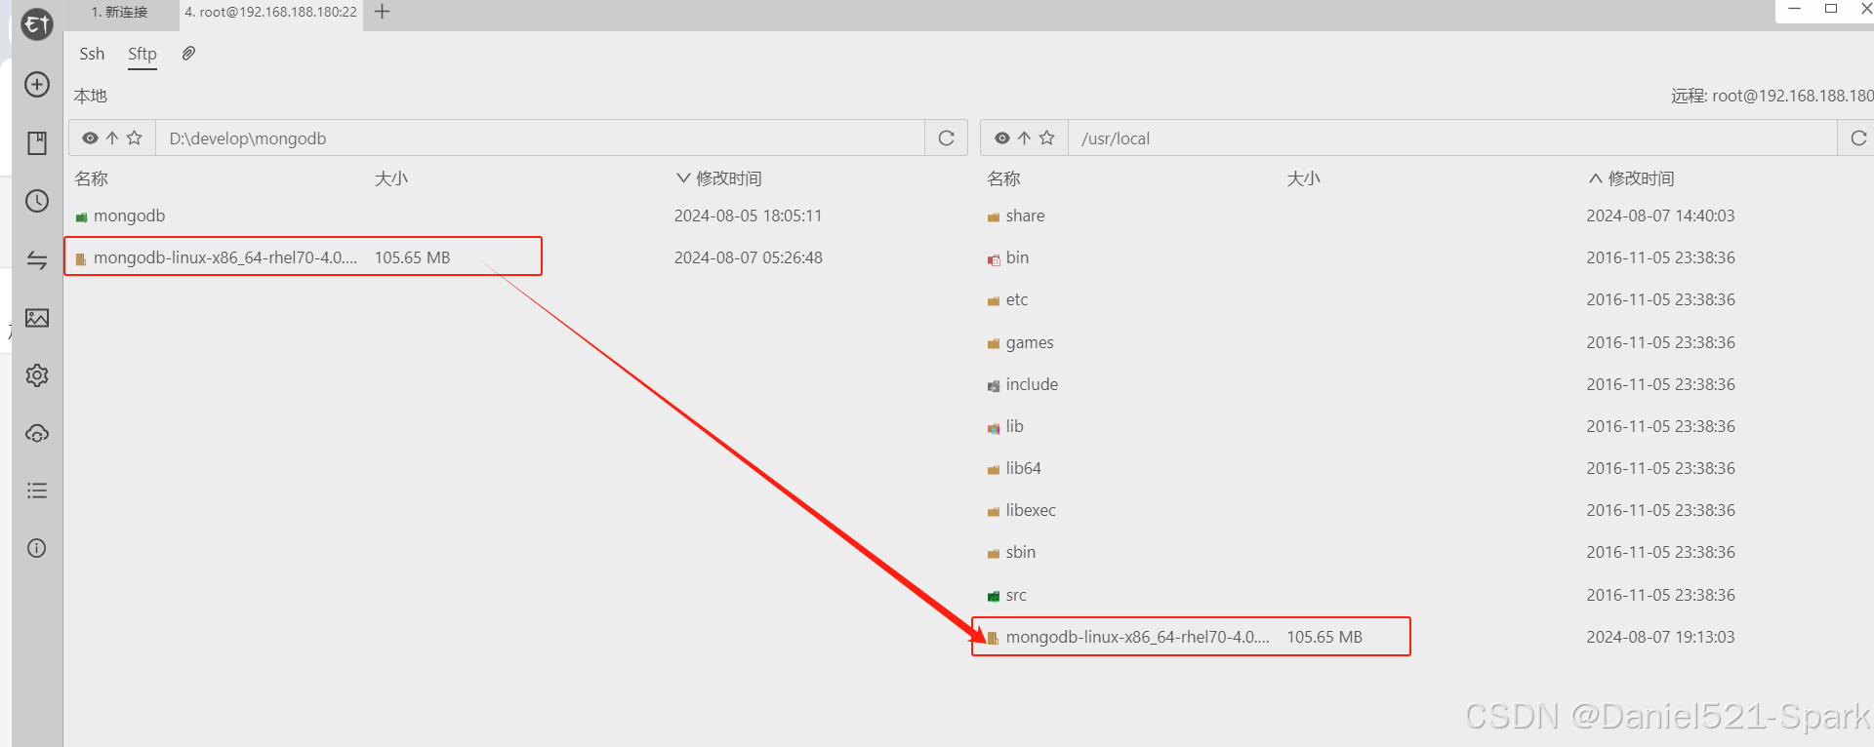Toggle hidden files in remote panel
Image resolution: width=1874 pixels, height=747 pixels.
point(1001,138)
